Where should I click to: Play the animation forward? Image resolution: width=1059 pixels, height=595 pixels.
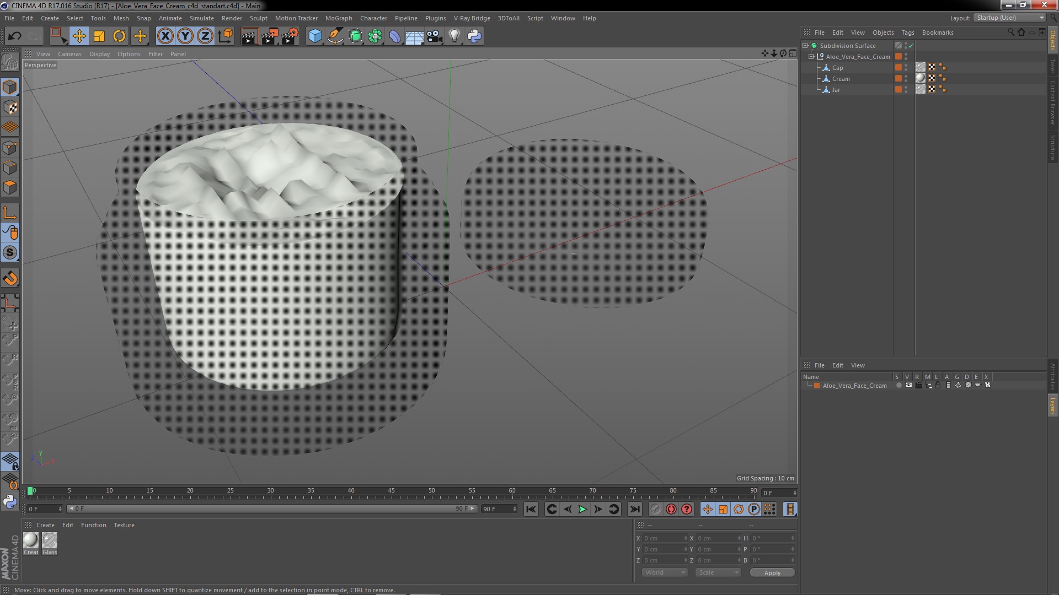click(x=582, y=510)
